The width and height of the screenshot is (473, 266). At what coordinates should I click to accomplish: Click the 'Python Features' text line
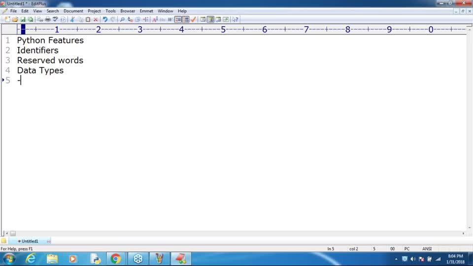pyautogui.click(x=50, y=40)
